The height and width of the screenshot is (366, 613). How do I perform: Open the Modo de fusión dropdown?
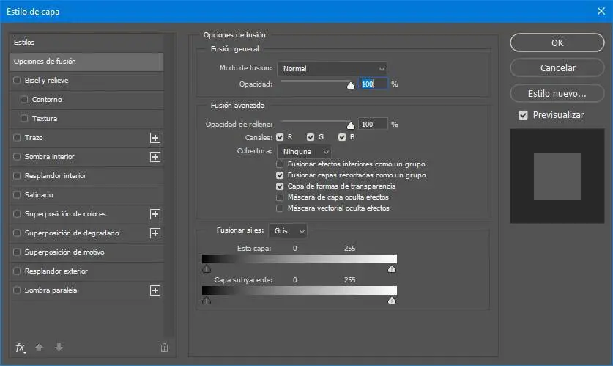332,68
